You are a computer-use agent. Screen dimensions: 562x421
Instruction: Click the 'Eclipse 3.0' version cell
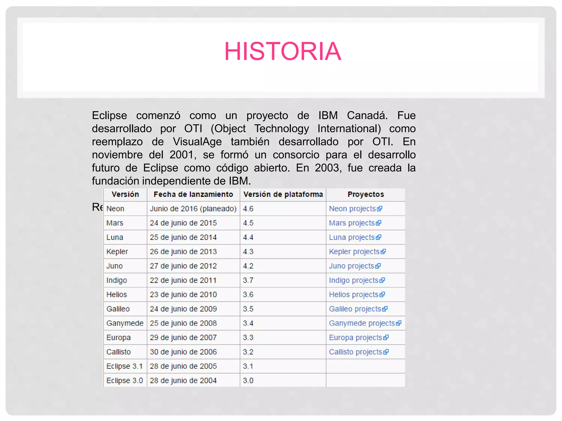tap(125, 380)
